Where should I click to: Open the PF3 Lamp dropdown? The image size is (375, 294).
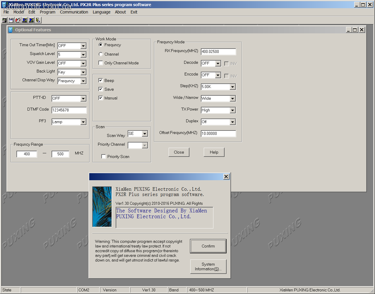point(83,122)
